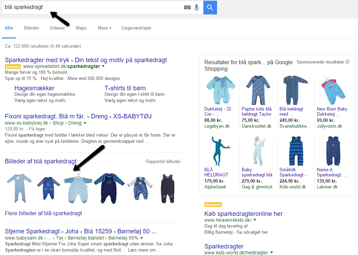The image size is (358, 255).
Task: Open Baby sparkedragt blå product link
Action: click(257, 172)
